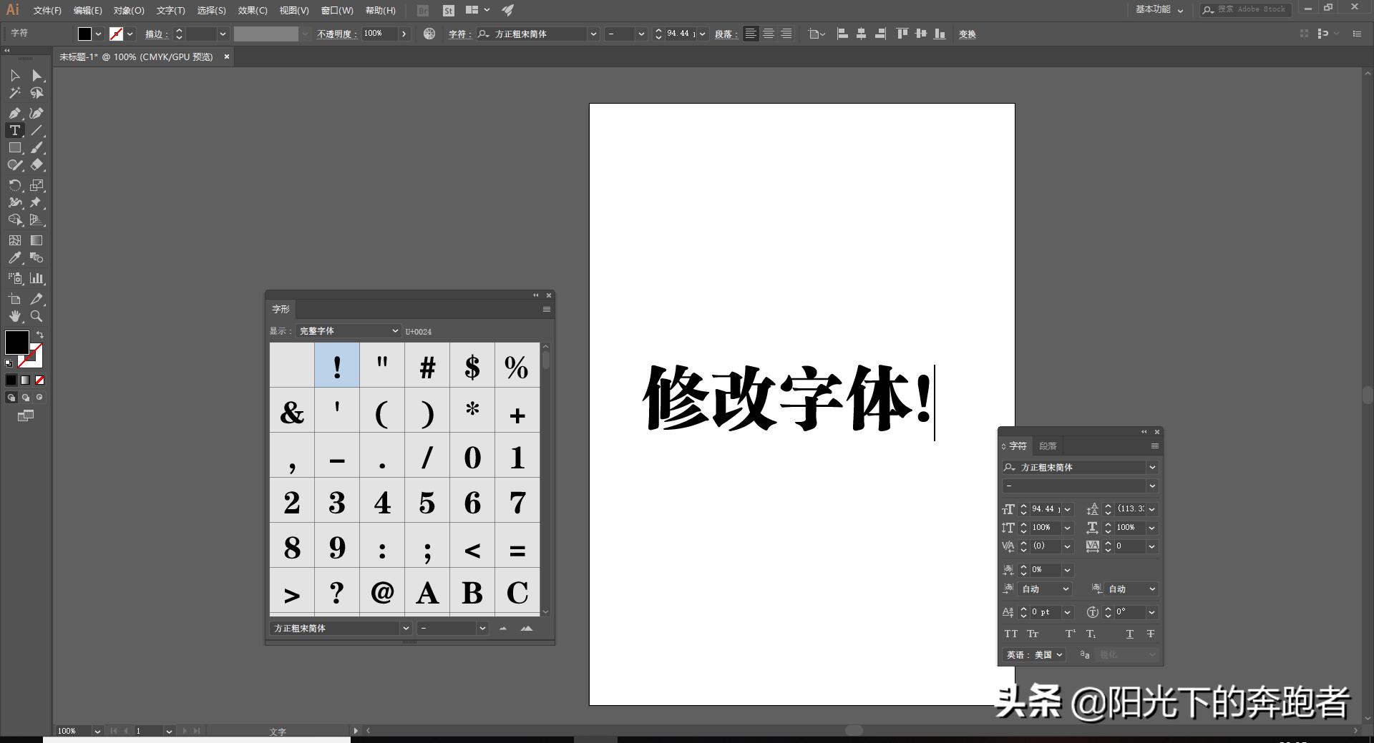Select the Type tool in the toolbar
This screenshot has width=1374, height=743.
(x=14, y=130)
